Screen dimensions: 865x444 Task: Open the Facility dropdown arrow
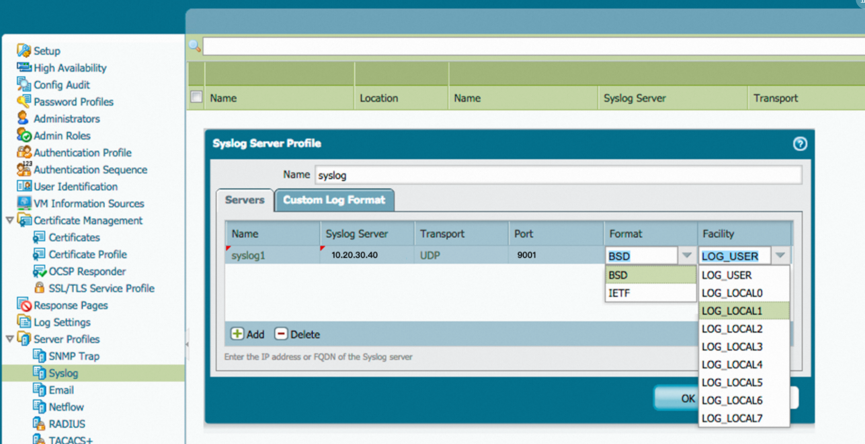tap(780, 255)
